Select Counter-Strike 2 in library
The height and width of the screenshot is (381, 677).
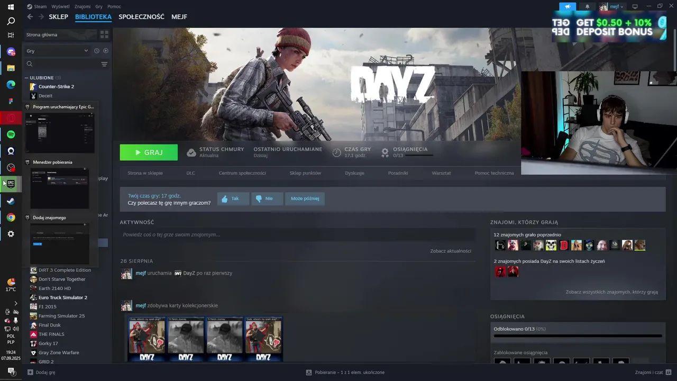point(56,87)
